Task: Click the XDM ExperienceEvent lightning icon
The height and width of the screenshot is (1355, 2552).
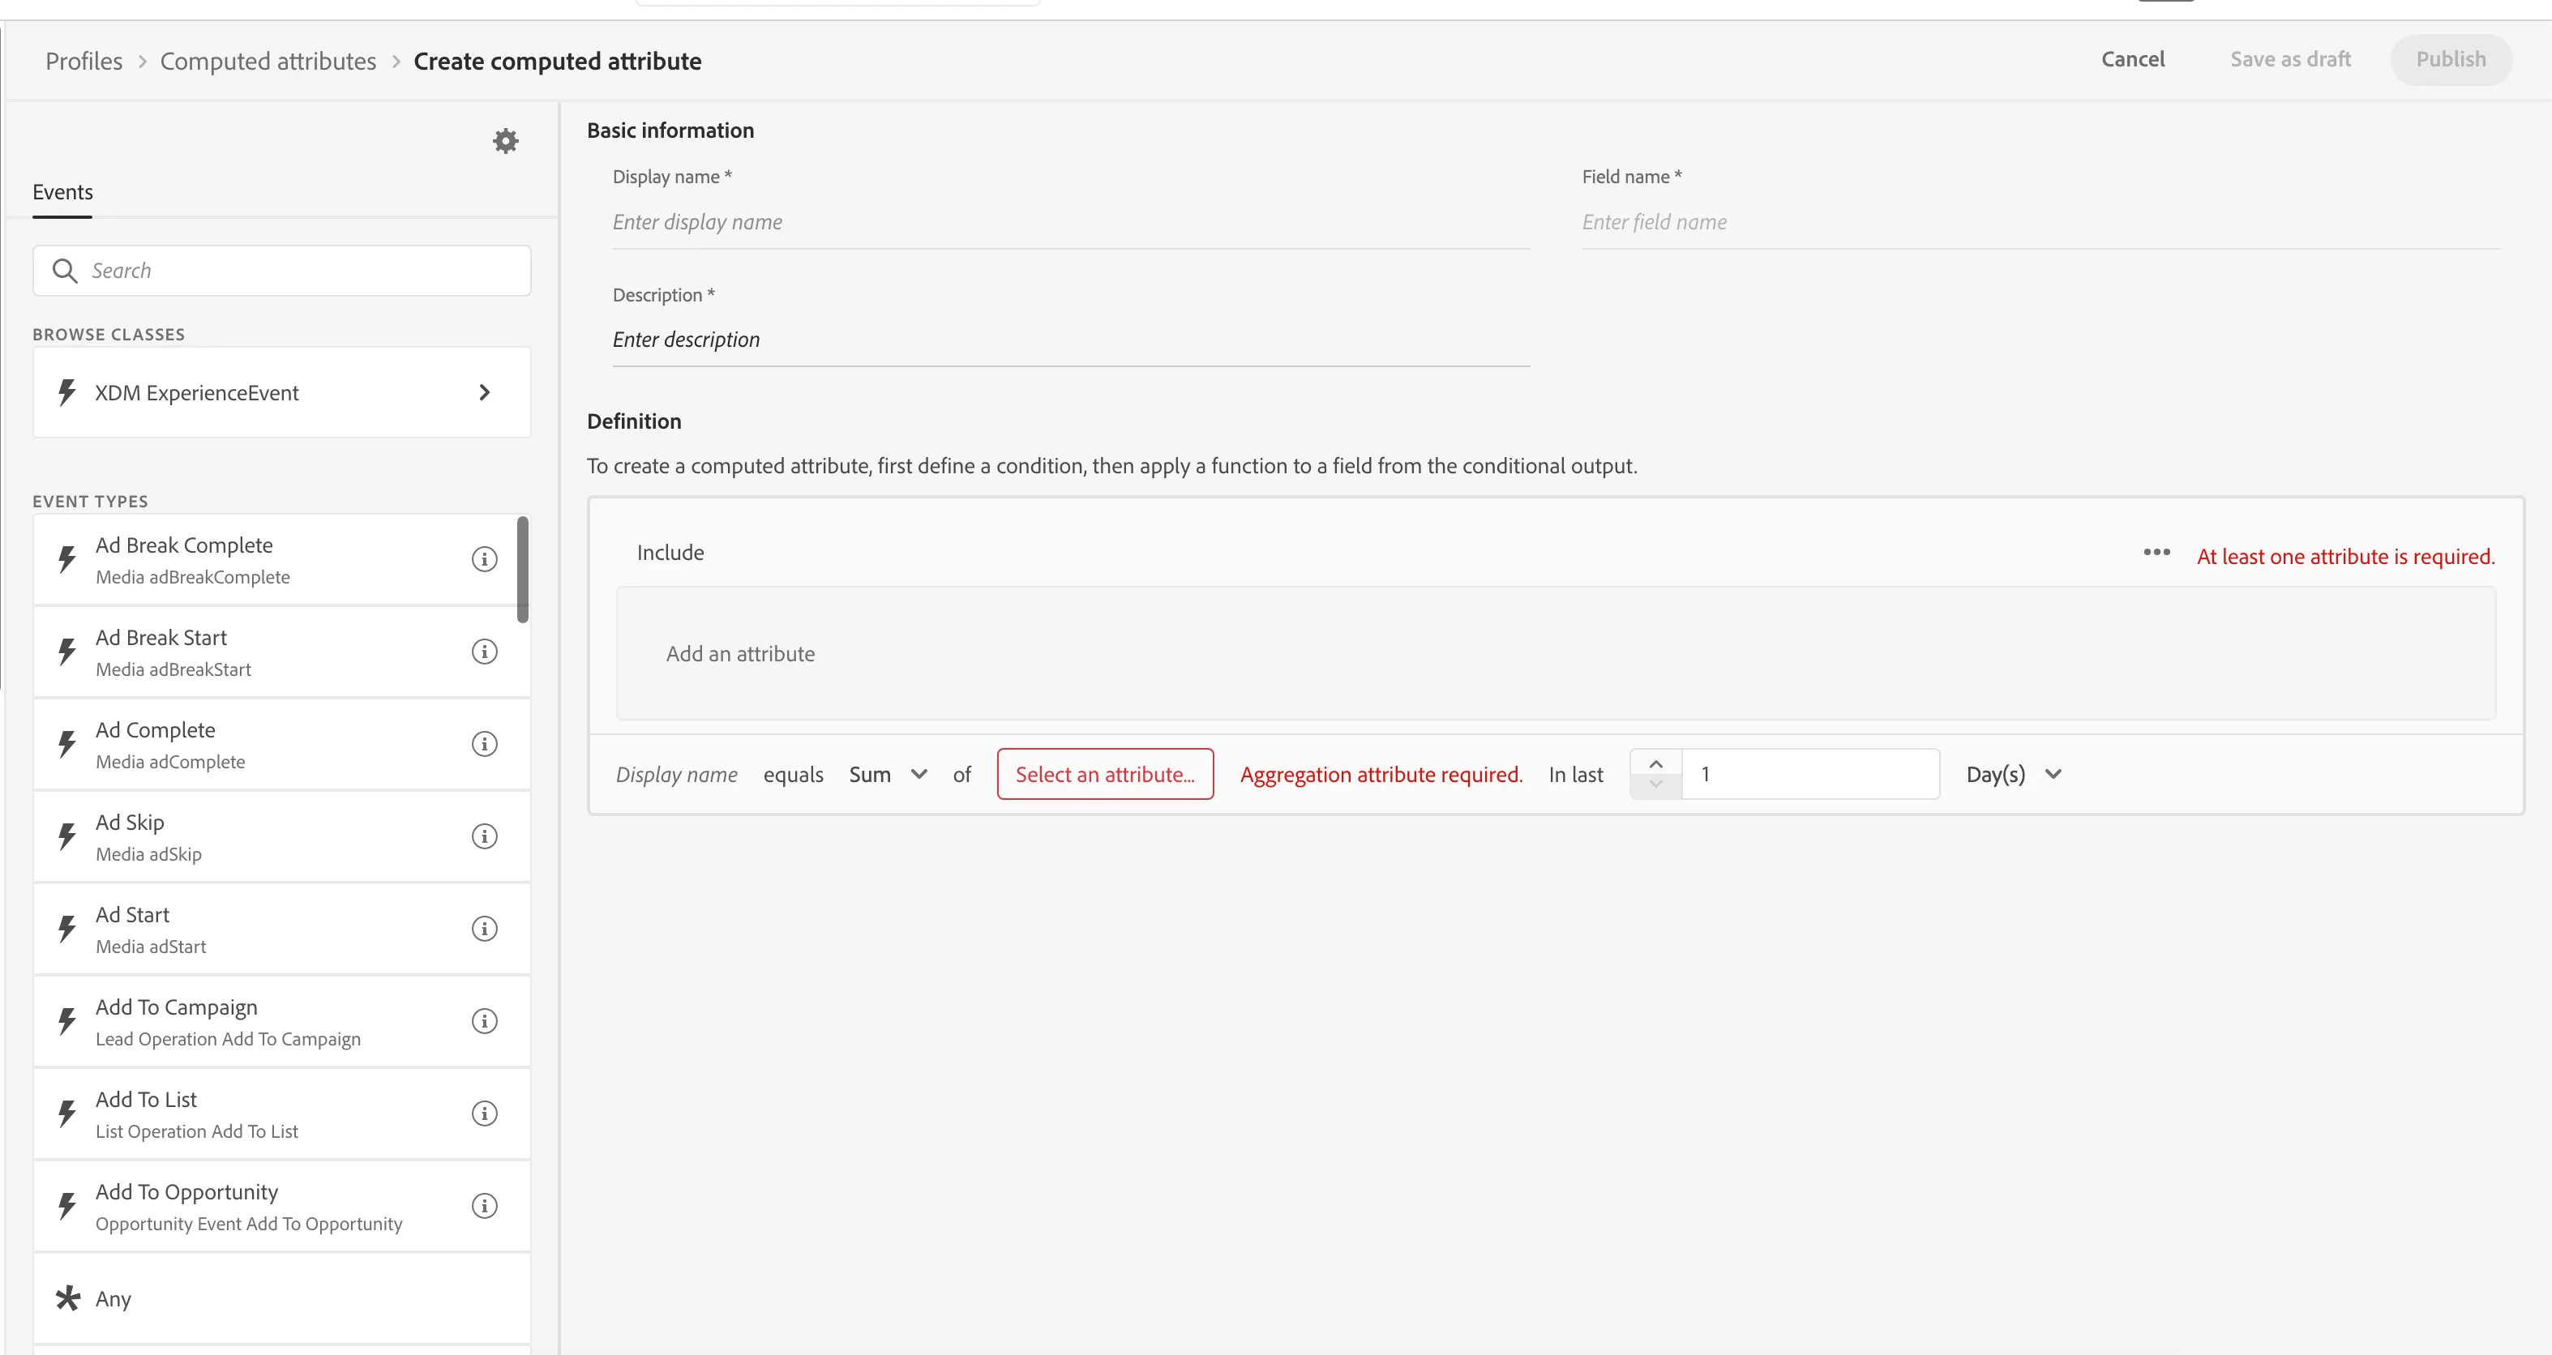Action: 66,392
